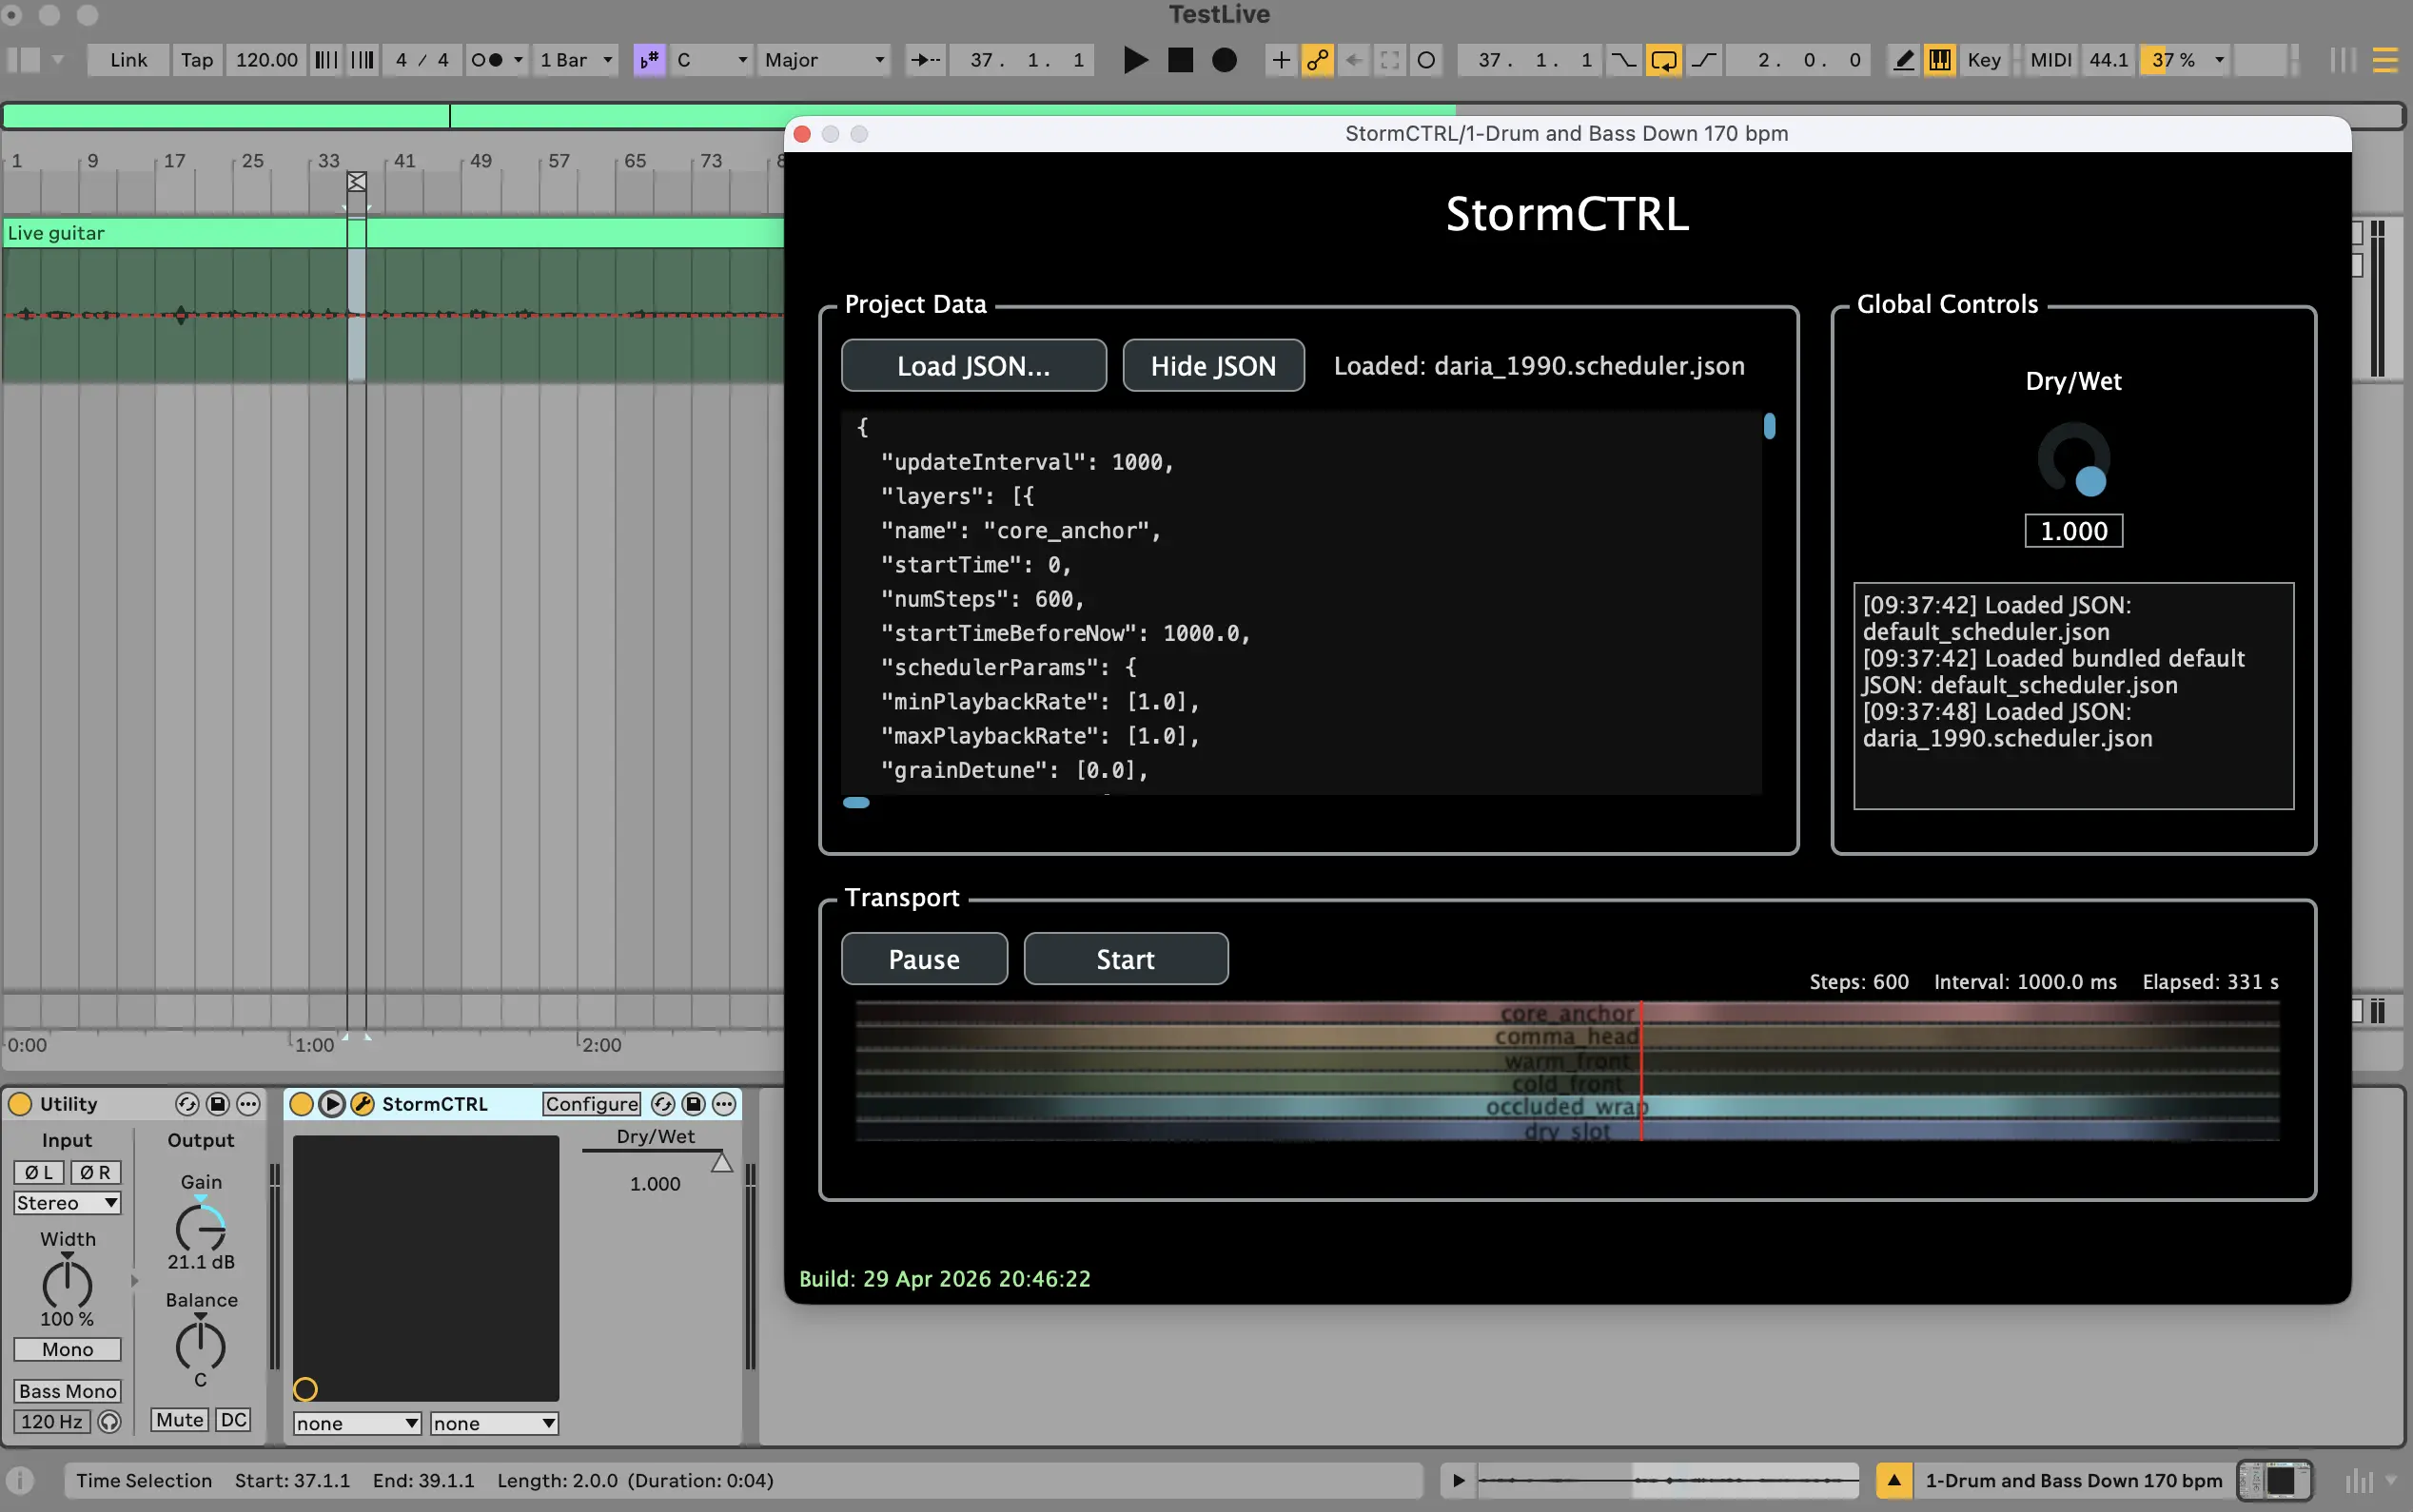Click Load JSON... in StormCTRL window
Screen dimensions: 2413x1512
coord(973,366)
